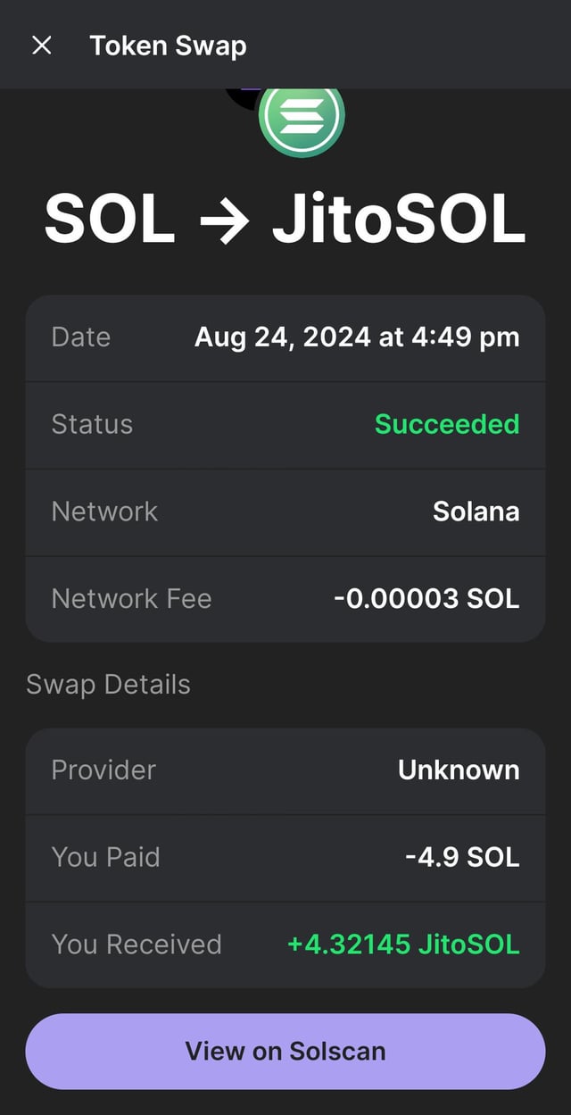Image resolution: width=571 pixels, height=1115 pixels.
Task: Tap the -4.9 SOL paid amount
Action: (462, 857)
